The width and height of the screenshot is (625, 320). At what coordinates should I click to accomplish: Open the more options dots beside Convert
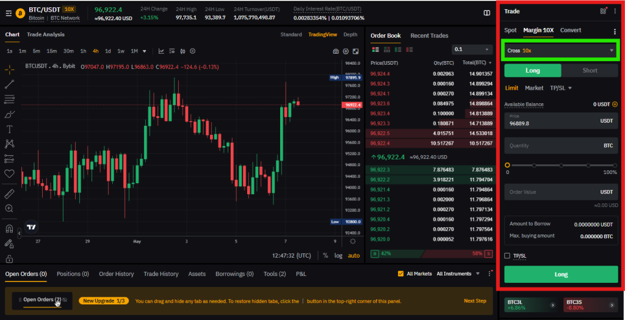pos(614,32)
